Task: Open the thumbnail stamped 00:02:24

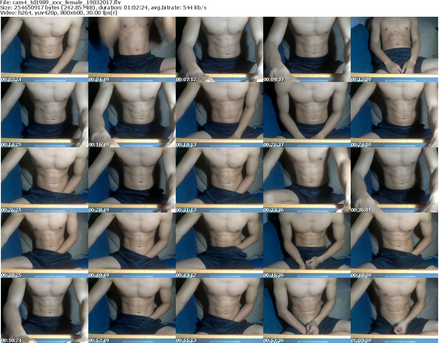Action: pyautogui.click(x=45, y=49)
